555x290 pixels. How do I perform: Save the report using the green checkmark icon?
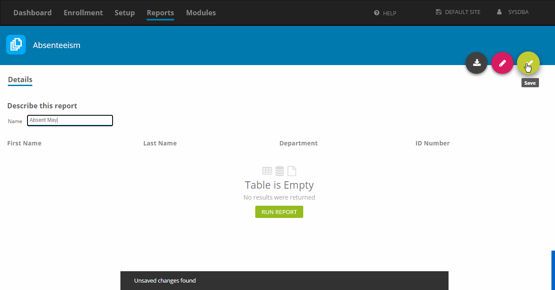528,63
